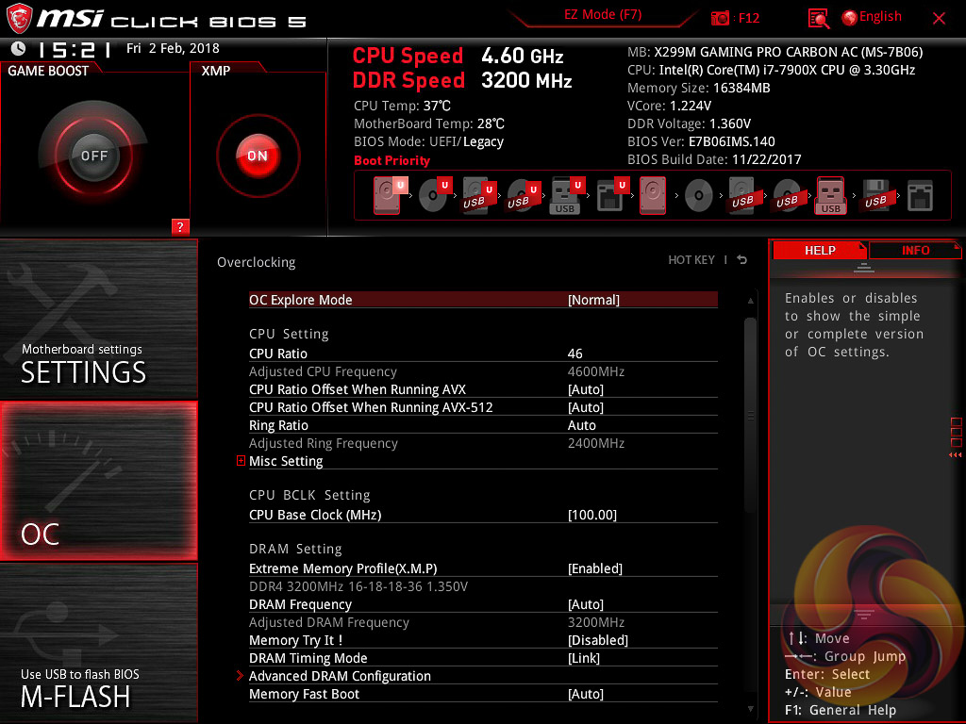Image resolution: width=966 pixels, height=724 pixels.
Task: Click the Boot Priority label
Action: click(391, 160)
